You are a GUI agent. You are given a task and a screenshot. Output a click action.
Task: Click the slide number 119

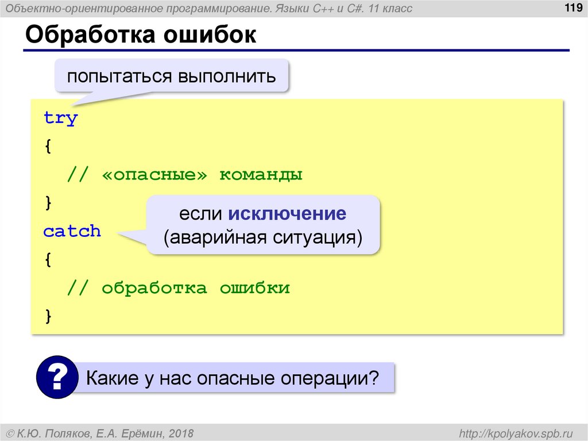pos(574,7)
